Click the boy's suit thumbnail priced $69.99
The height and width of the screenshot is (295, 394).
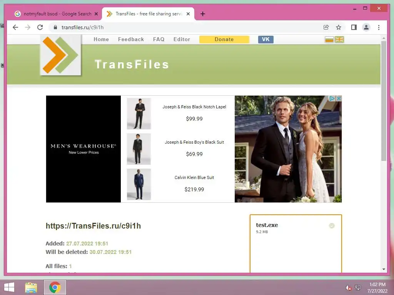click(x=139, y=149)
